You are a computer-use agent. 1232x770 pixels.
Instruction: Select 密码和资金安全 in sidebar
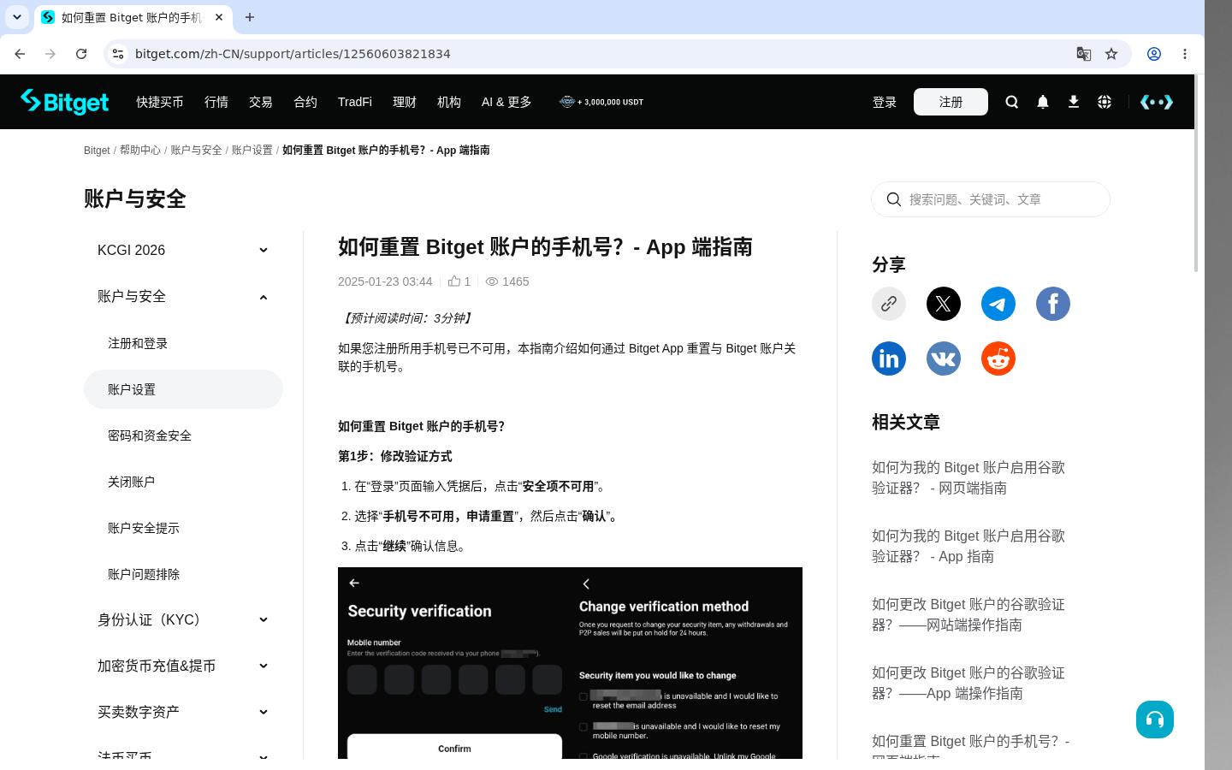pyautogui.click(x=183, y=435)
